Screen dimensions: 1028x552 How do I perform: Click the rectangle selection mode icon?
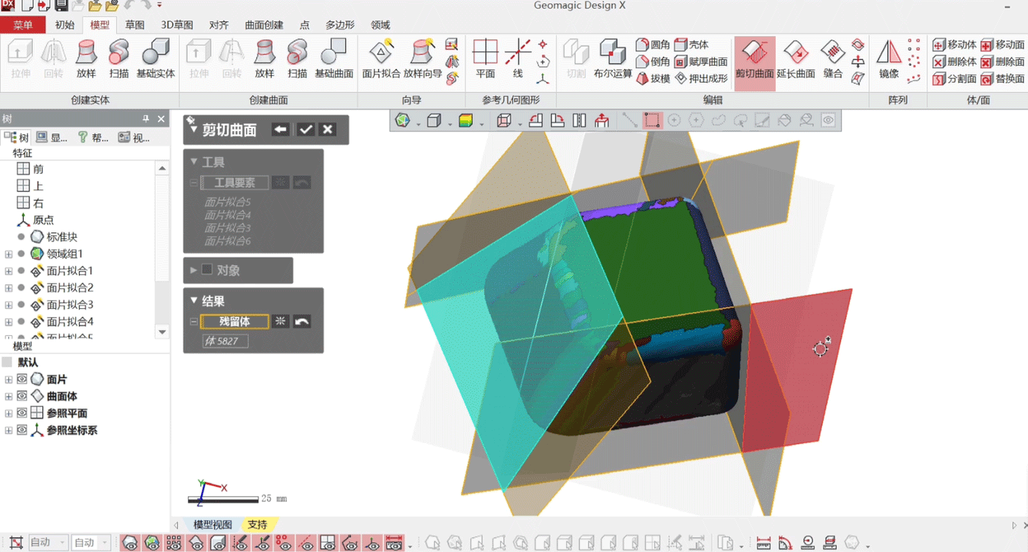point(652,120)
